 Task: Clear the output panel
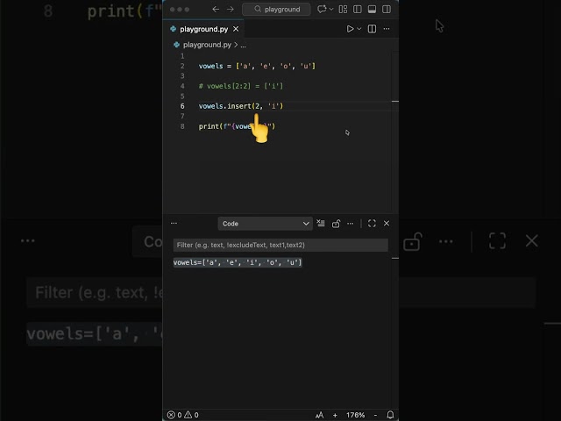tap(321, 224)
